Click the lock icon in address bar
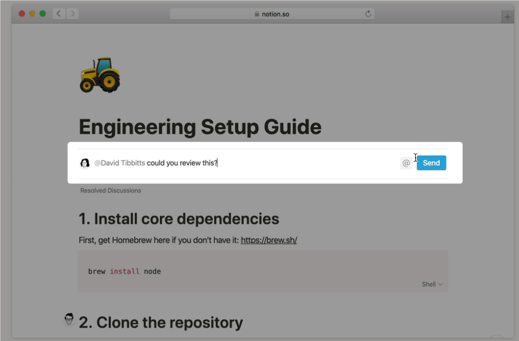The height and width of the screenshot is (341, 519). pos(257,14)
